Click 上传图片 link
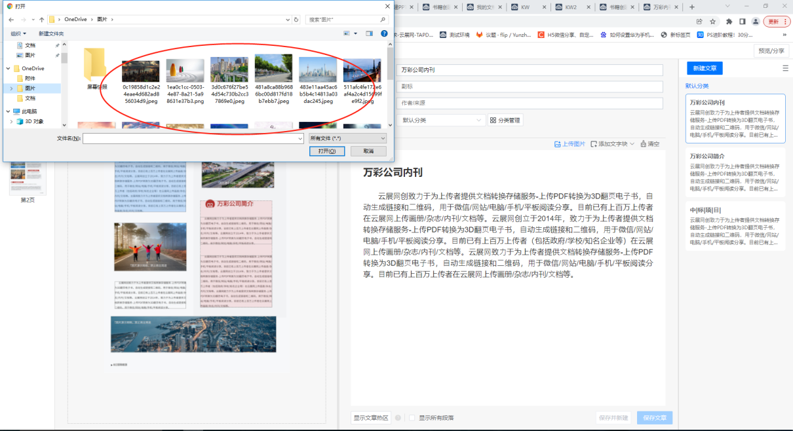This screenshot has width=793, height=431. pos(570,143)
